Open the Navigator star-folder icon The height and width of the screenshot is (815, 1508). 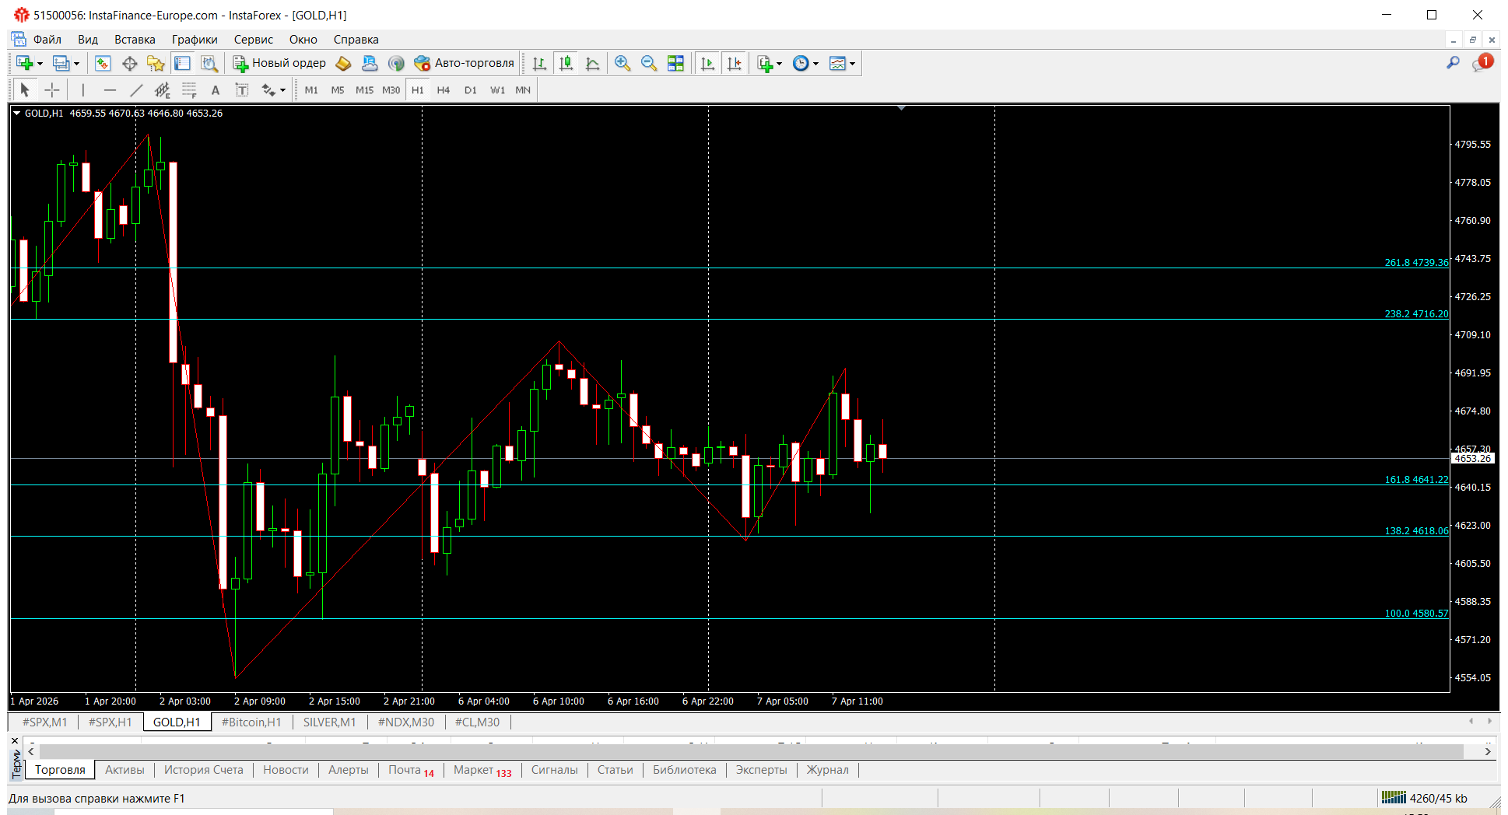point(156,64)
